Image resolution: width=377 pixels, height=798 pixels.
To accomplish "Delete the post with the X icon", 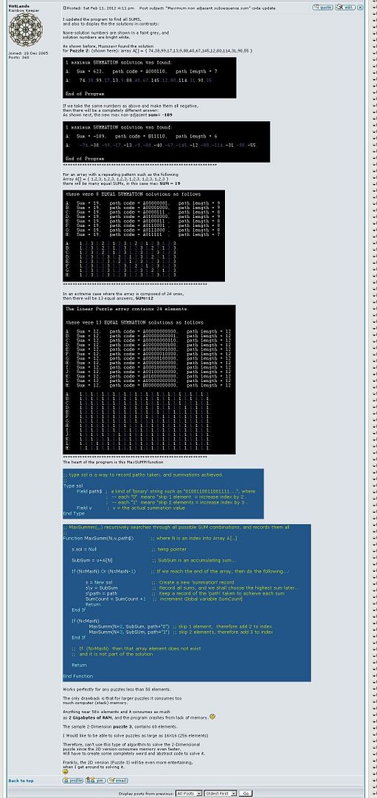I will point(360,7).
